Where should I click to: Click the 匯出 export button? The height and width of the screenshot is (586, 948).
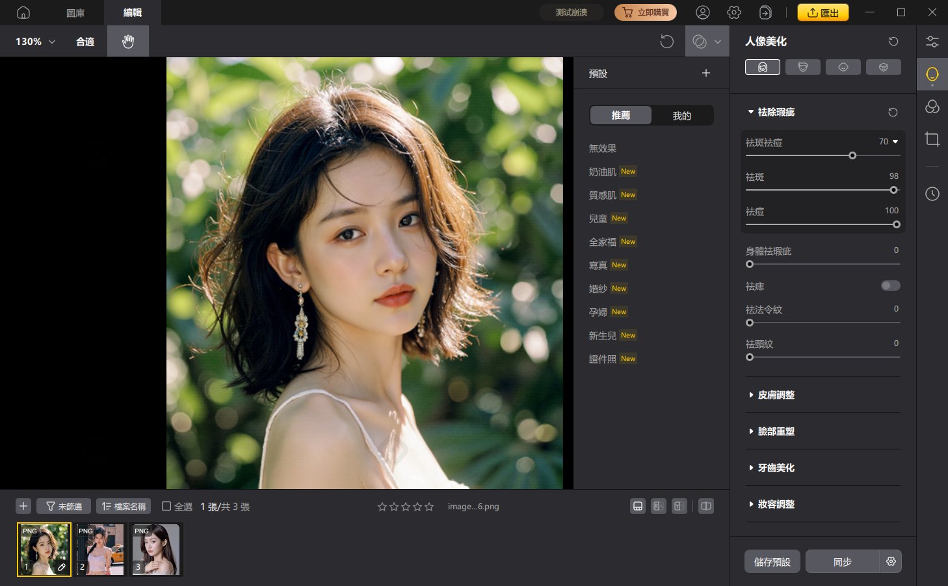(x=823, y=12)
